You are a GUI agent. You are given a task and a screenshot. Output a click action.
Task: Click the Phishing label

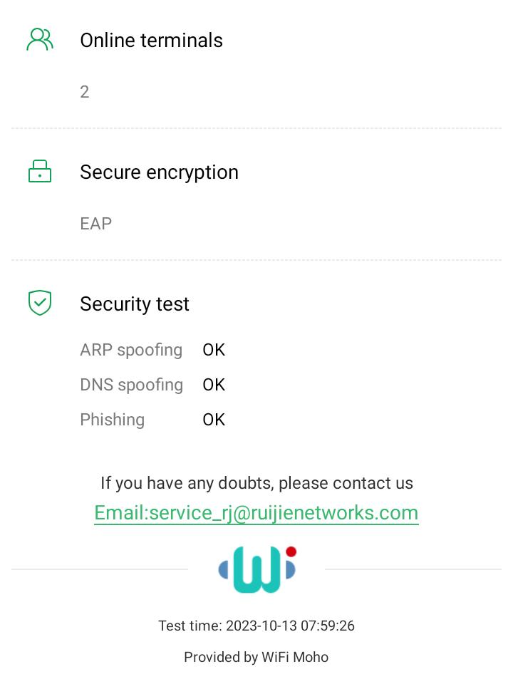pos(112,420)
